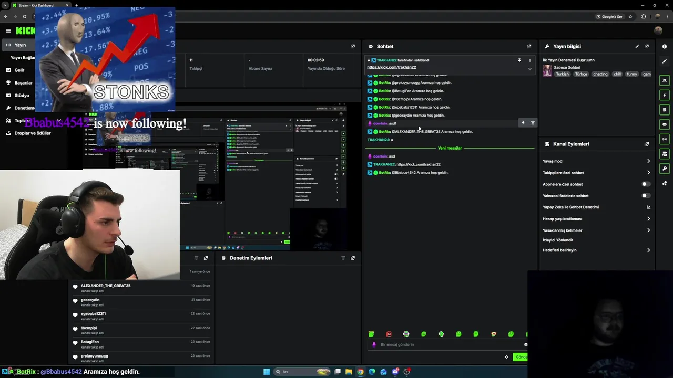The width and height of the screenshot is (673, 378).
Task: Toggle the document widget in right sidebar
Action: click(x=665, y=110)
